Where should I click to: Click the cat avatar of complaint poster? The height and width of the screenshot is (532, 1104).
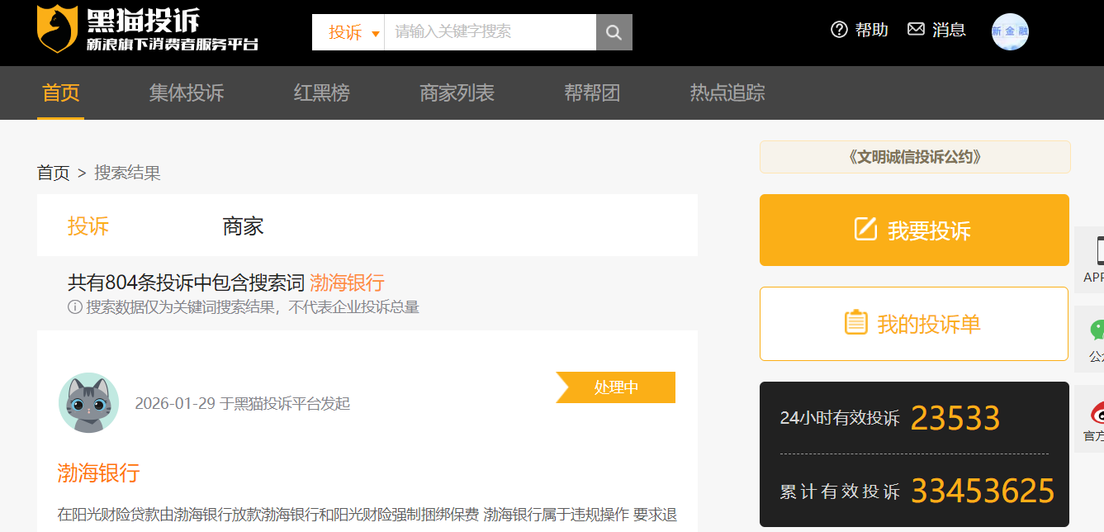88,403
